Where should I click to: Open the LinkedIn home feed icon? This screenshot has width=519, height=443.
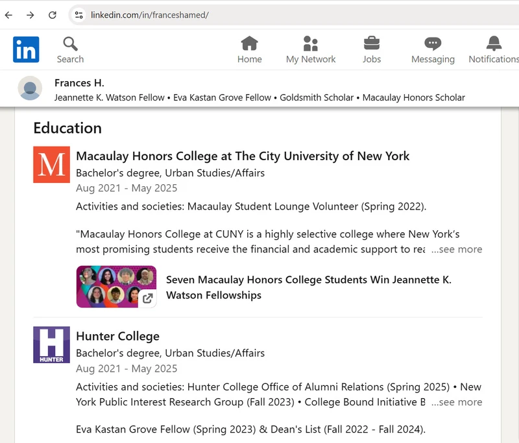250,43
